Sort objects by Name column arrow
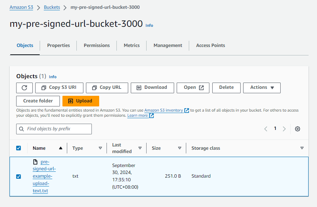 (x=61, y=148)
